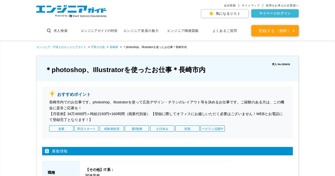Select the 即日スタート tag

(86, 129)
